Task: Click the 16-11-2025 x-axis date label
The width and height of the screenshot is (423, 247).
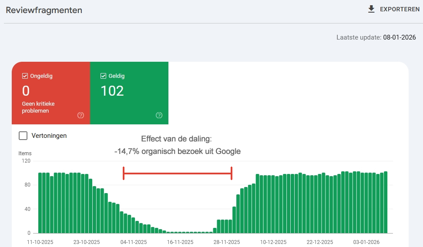Action: pos(180,242)
